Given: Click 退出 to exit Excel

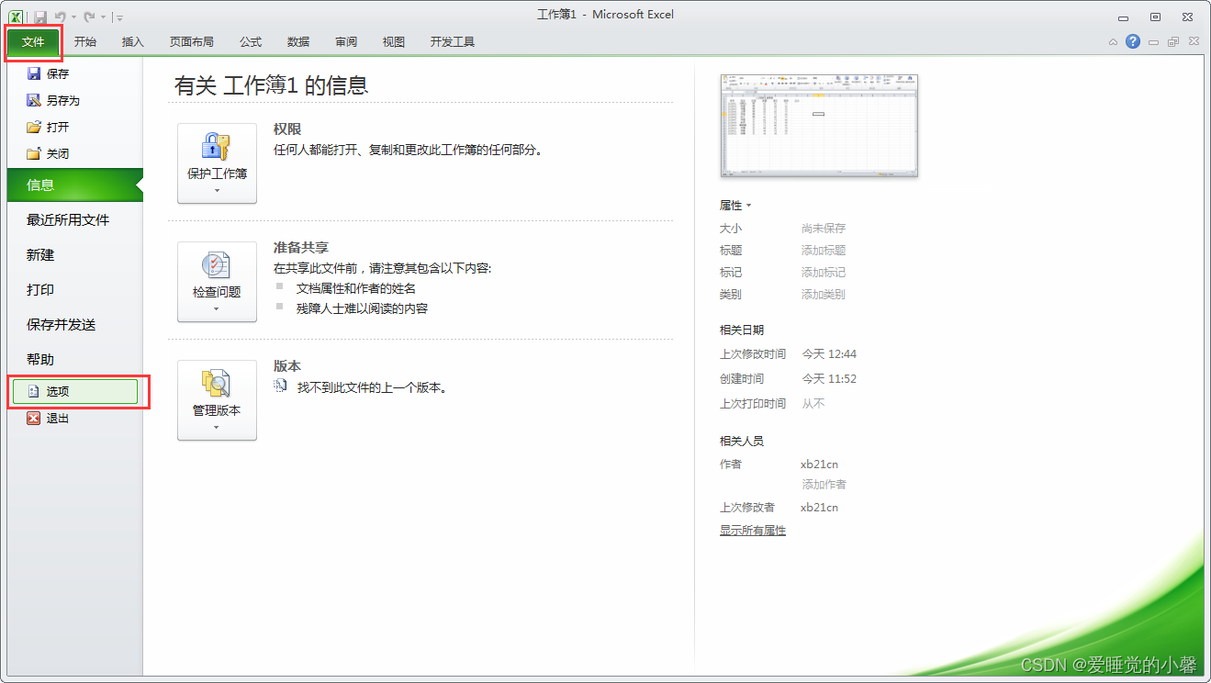Looking at the screenshot, I should pyautogui.click(x=74, y=418).
